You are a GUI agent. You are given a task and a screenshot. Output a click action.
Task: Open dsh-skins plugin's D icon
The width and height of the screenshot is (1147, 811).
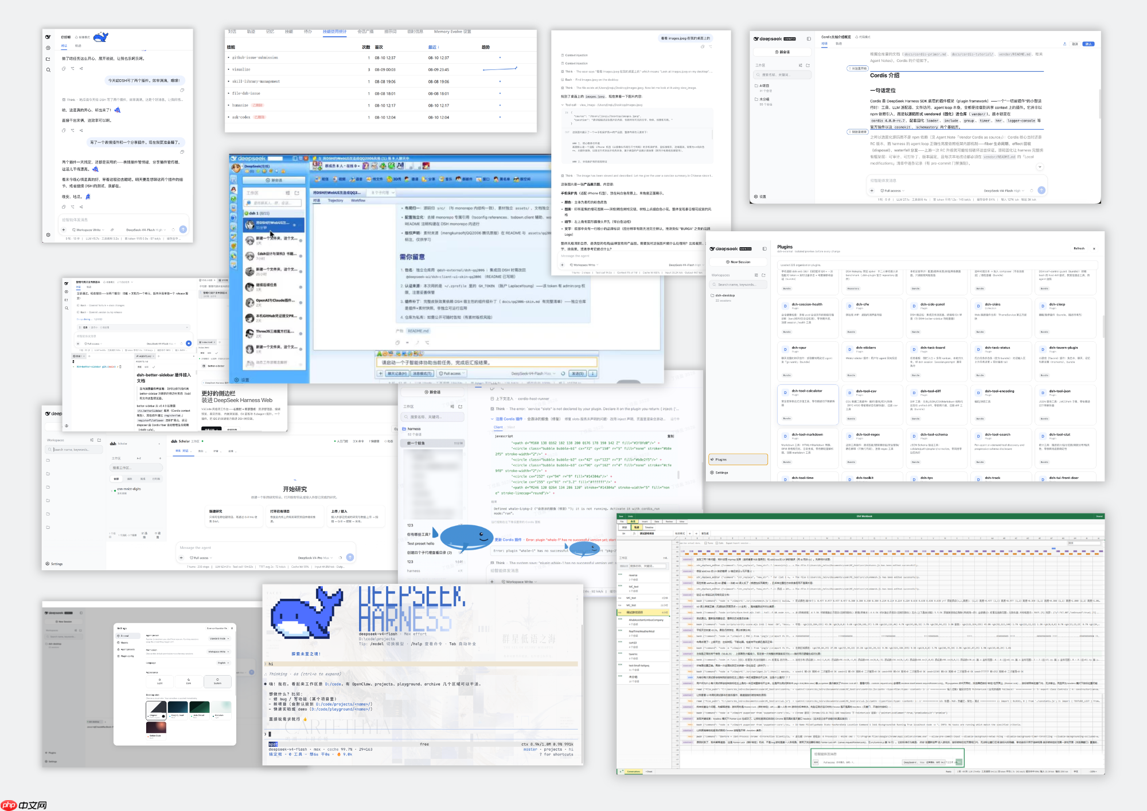point(978,306)
